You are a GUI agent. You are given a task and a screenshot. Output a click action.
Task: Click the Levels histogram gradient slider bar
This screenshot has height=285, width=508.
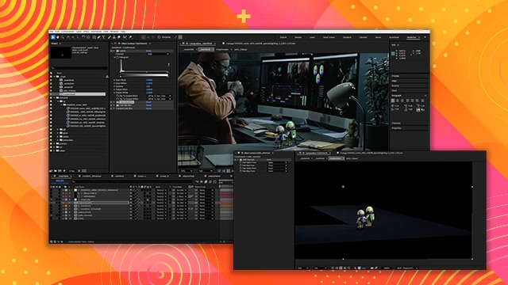[144, 75]
